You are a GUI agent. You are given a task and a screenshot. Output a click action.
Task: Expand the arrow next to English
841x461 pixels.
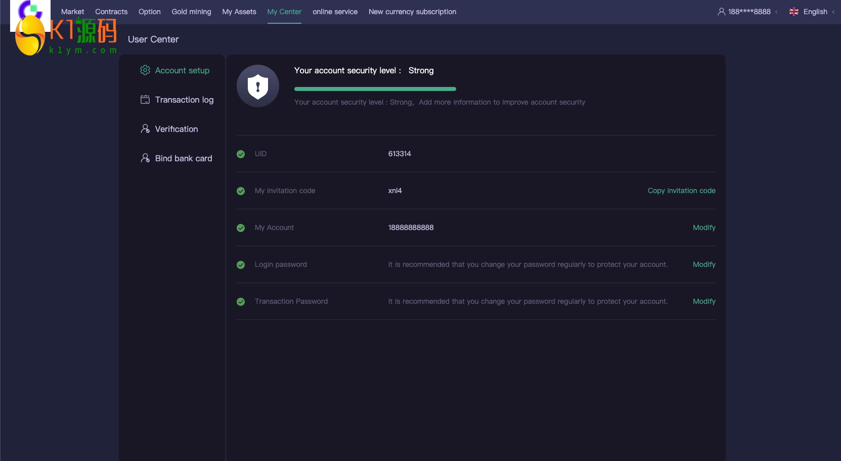(833, 12)
